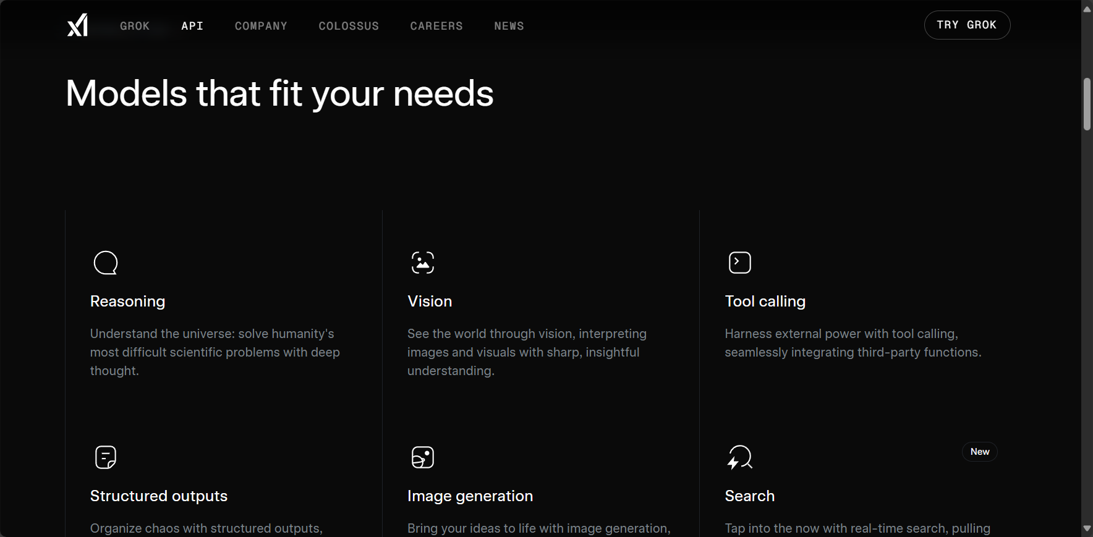1093x537 pixels.
Task: Click the Search lightning bubble icon
Action: [740, 457]
